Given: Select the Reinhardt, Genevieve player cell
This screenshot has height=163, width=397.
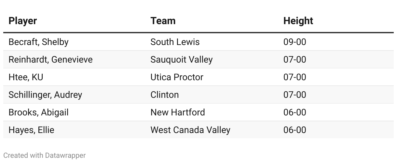Looking at the screenshot, I should coord(51,60).
